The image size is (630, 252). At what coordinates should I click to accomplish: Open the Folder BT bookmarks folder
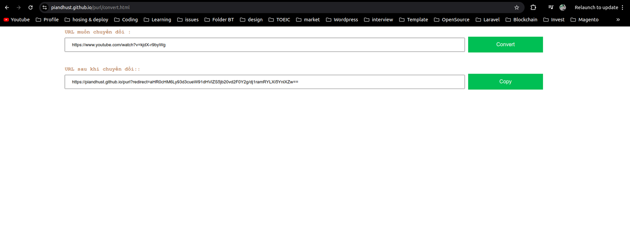(x=219, y=19)
